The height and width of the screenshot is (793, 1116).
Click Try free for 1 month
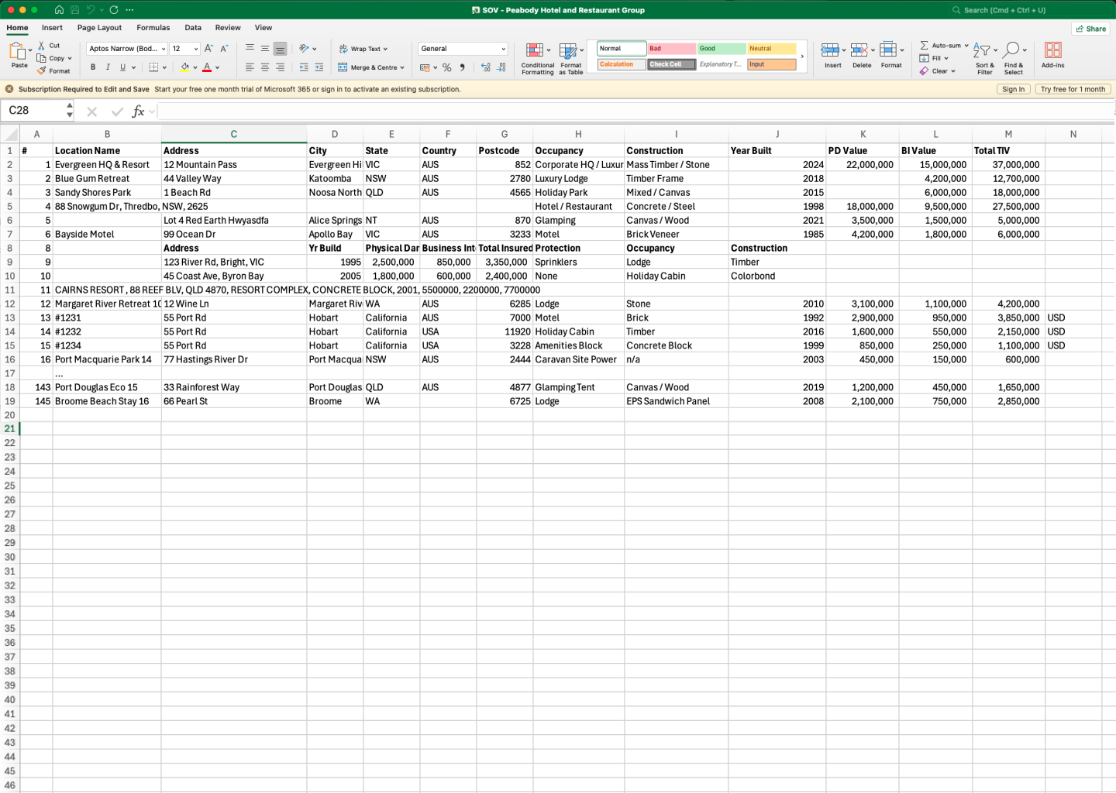pos(1073,89)
